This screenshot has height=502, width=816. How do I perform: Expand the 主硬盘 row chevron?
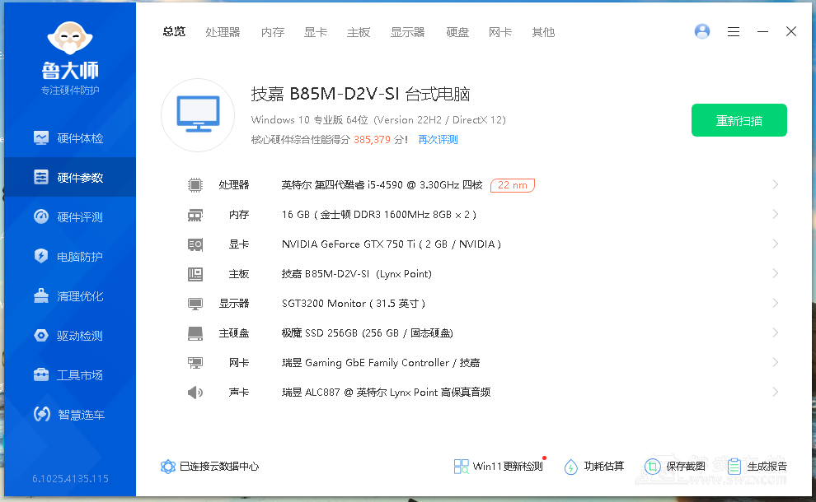[776, 332]
